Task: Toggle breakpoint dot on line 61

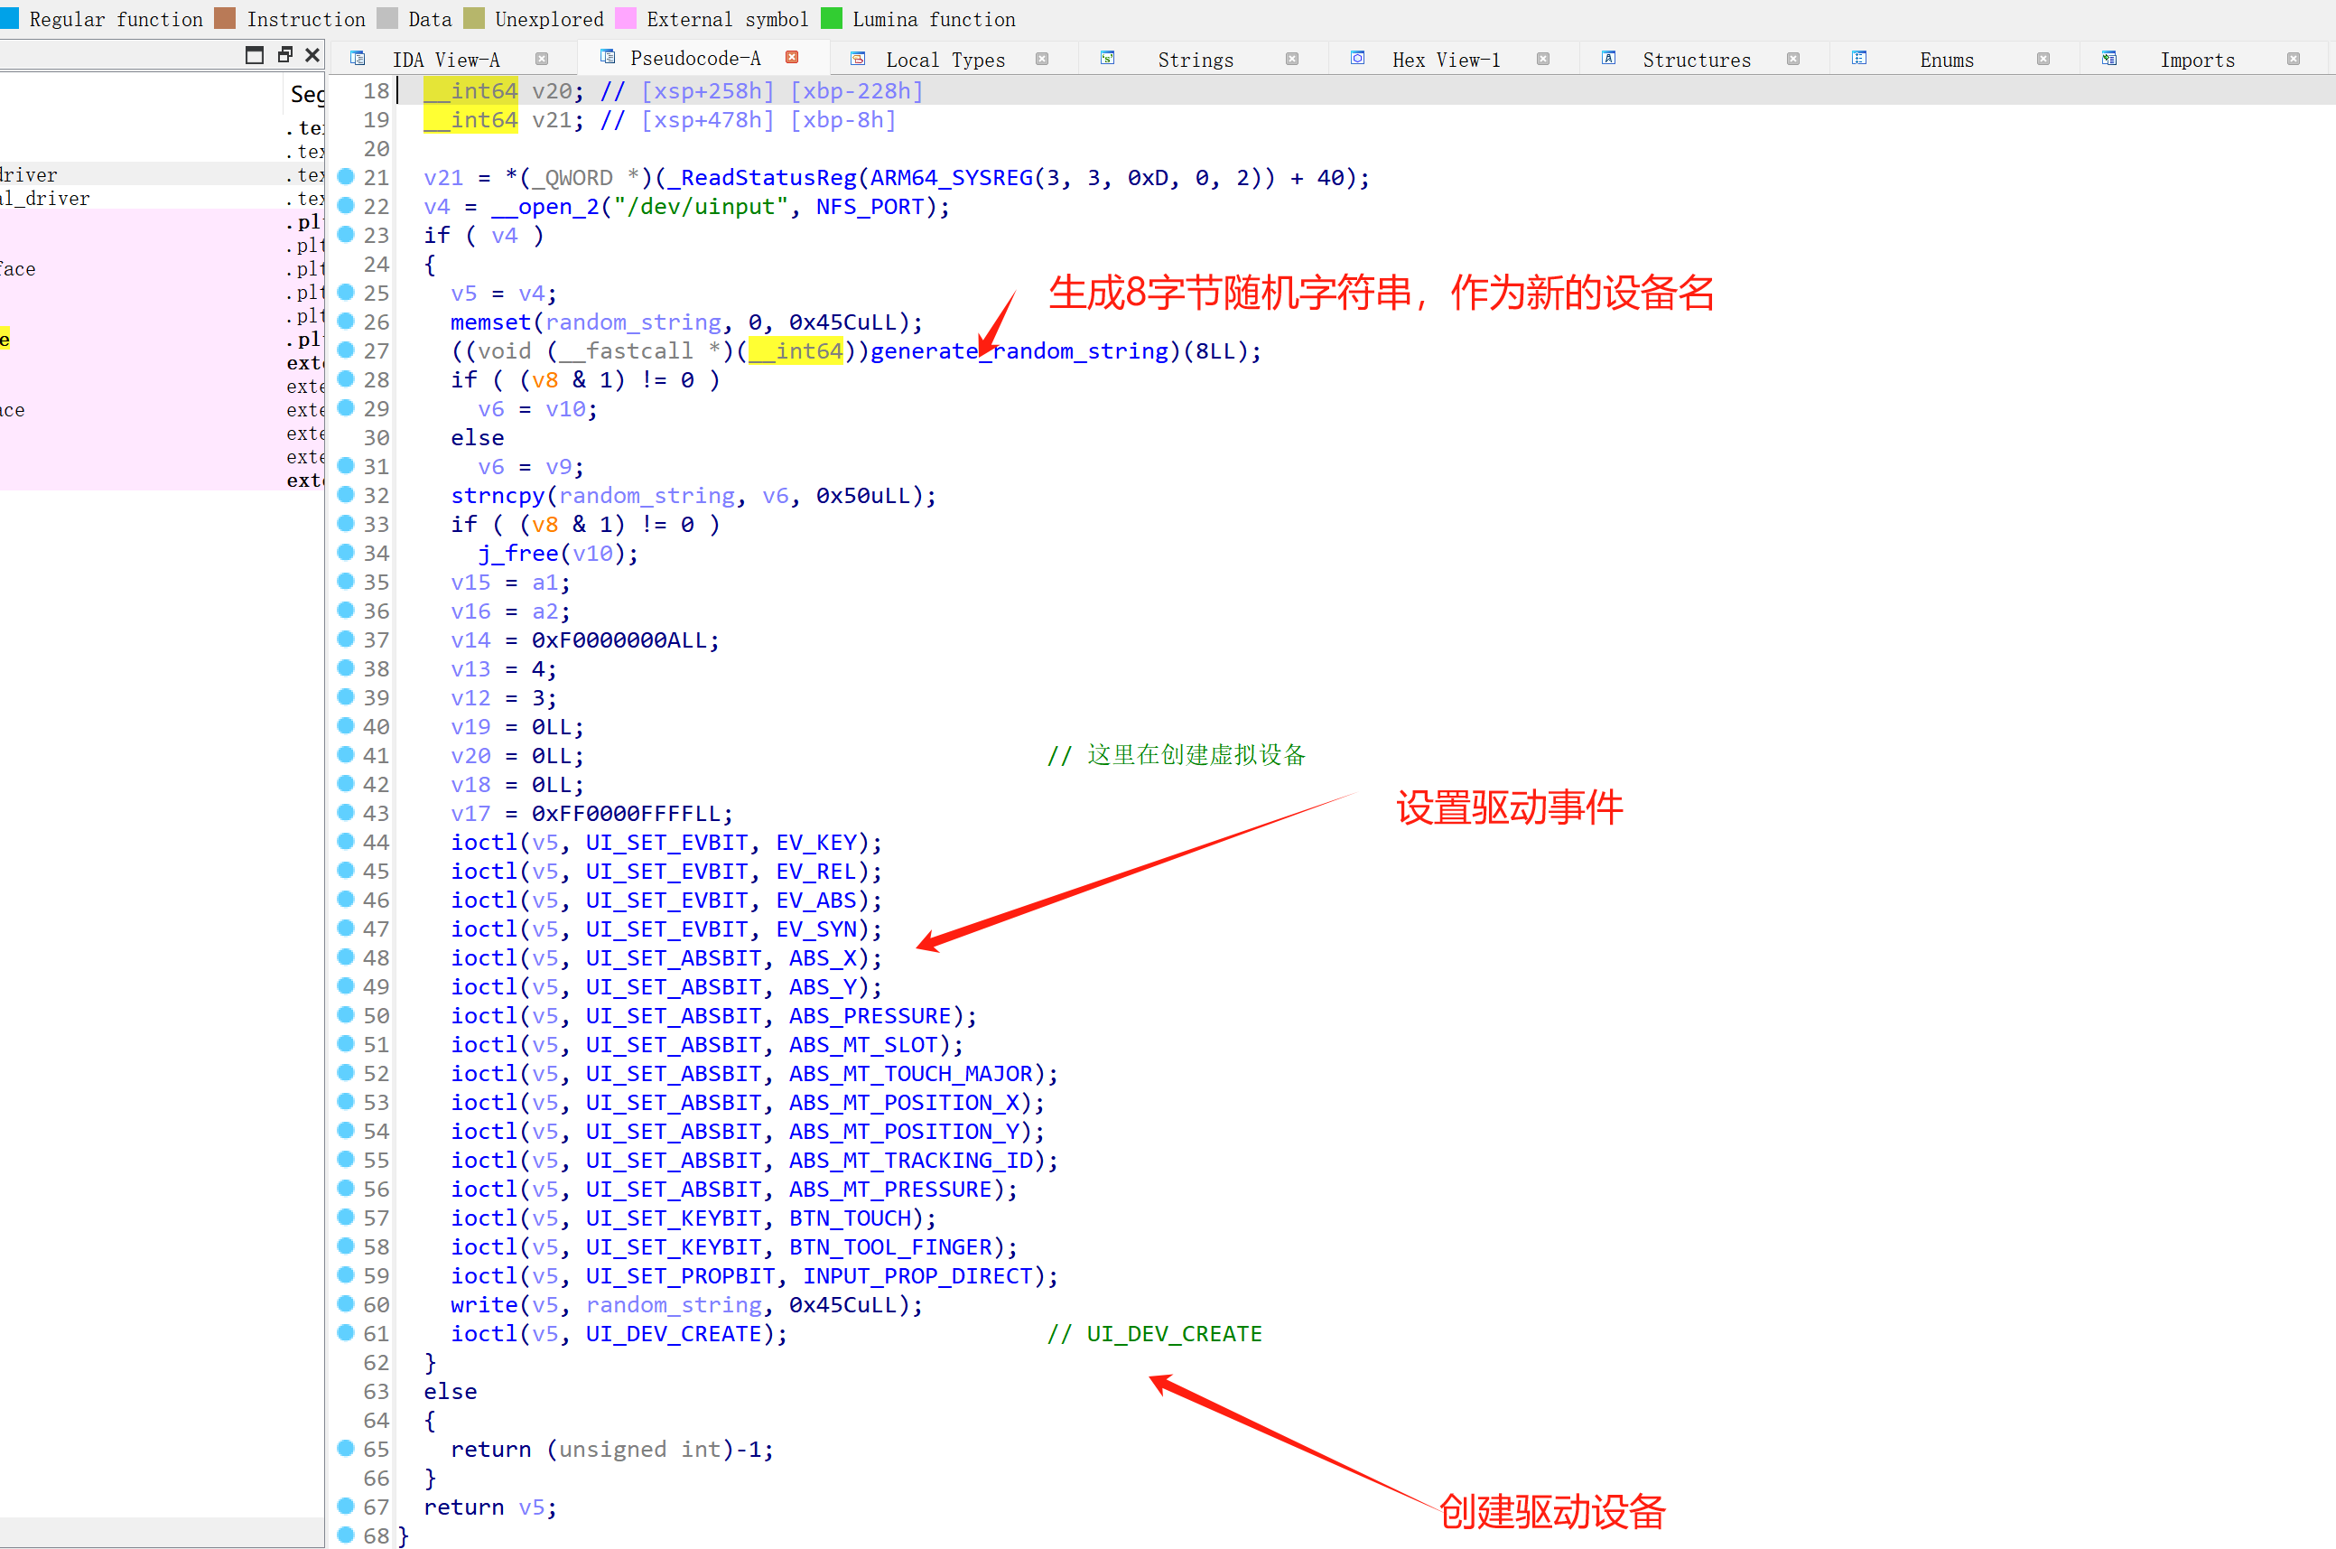Action: (346, 1332)
